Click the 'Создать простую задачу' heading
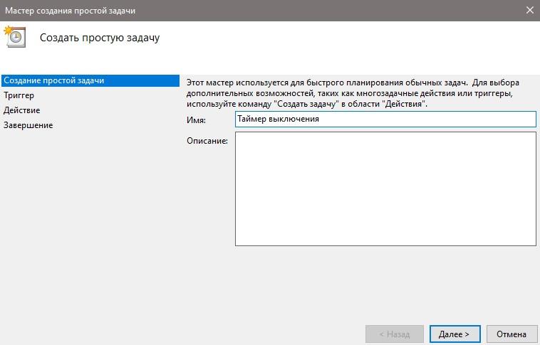The height and width of the screenshot is (345, 540). click(100, 38)
